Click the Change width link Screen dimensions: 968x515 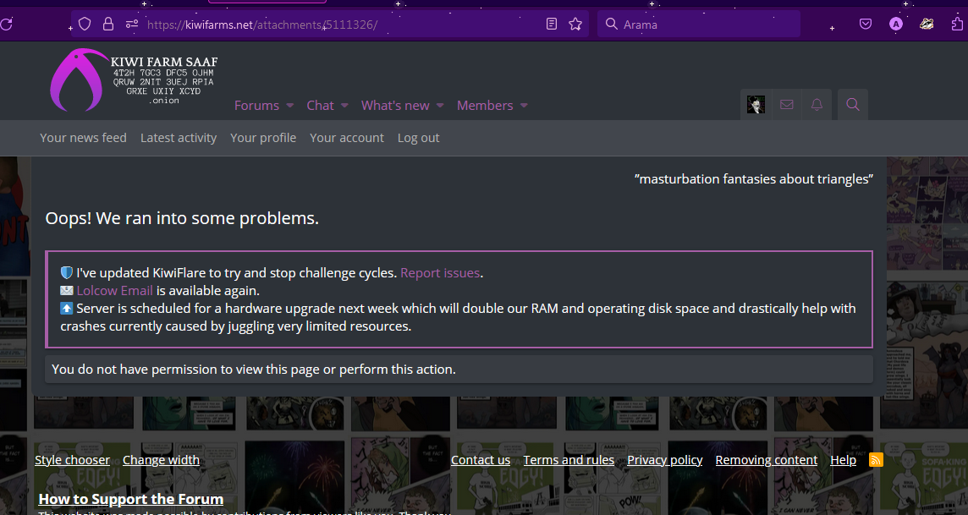[161, 459]
